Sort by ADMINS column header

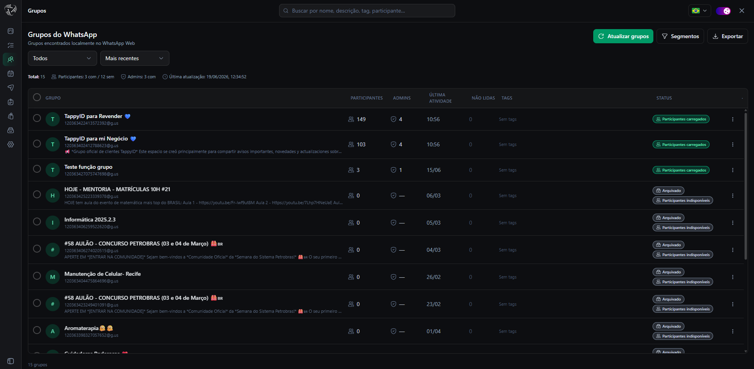(402, 98)
